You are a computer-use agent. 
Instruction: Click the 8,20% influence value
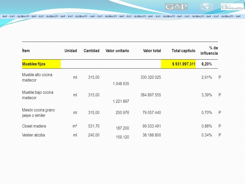tap(206, 64)
